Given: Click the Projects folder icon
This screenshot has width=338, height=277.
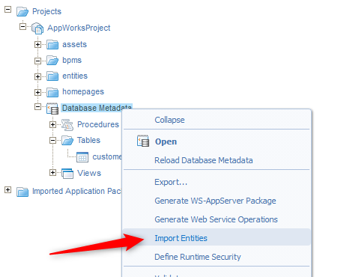Looking at the screenshot, I should pos(22,11).
